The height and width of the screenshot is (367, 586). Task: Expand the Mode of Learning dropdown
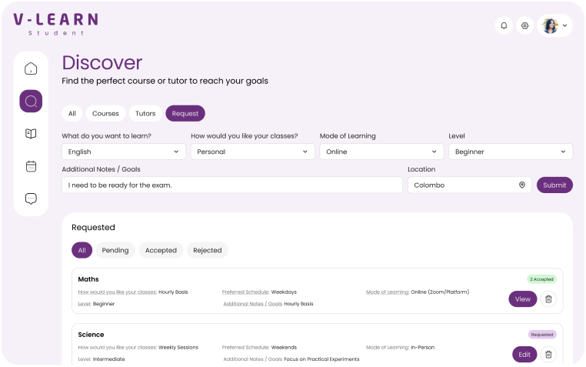pyautogui.click(x=381, y=152)
